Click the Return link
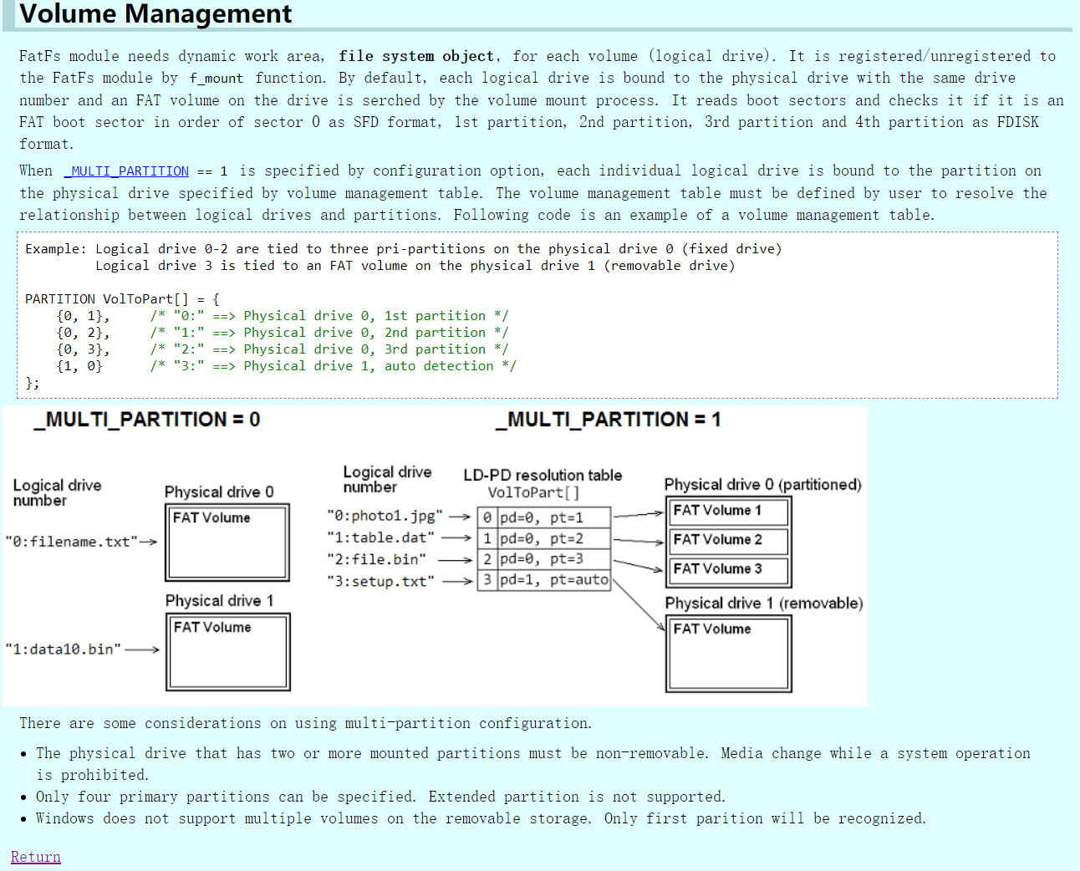 pos(35,857)
